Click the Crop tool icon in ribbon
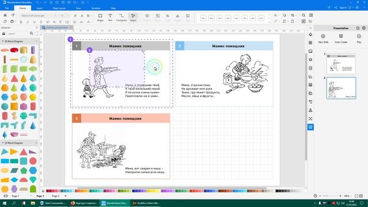Screen dimensions: 368x207 293,16
